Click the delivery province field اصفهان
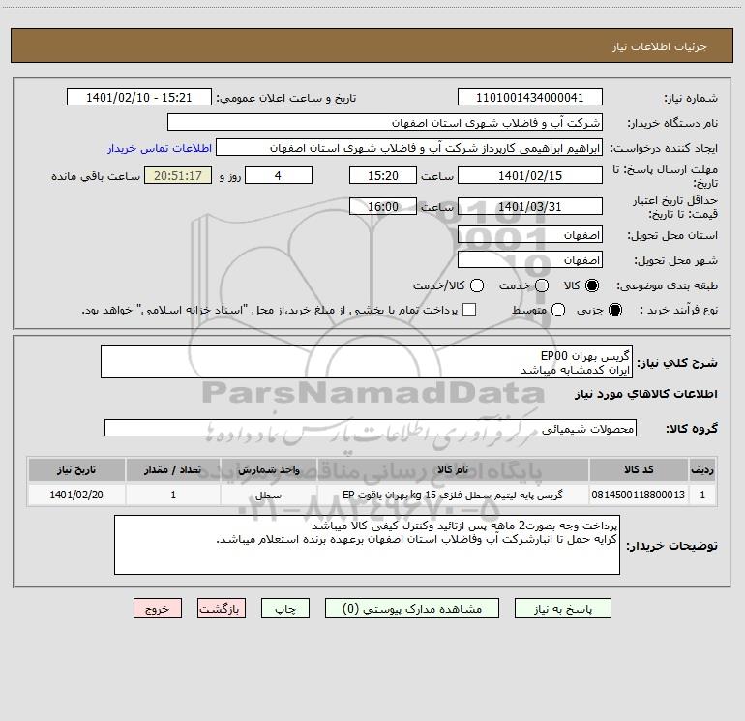745x721 pixels. [530, 234]
